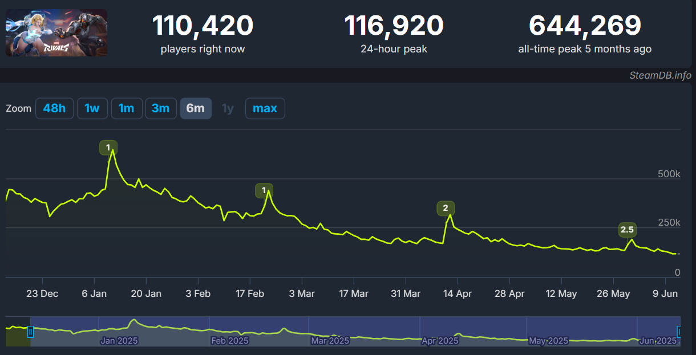Screen dimensions: 696x355
Task: Click the 644,269 all-time peak figure
Action: [x=585, y=26]
